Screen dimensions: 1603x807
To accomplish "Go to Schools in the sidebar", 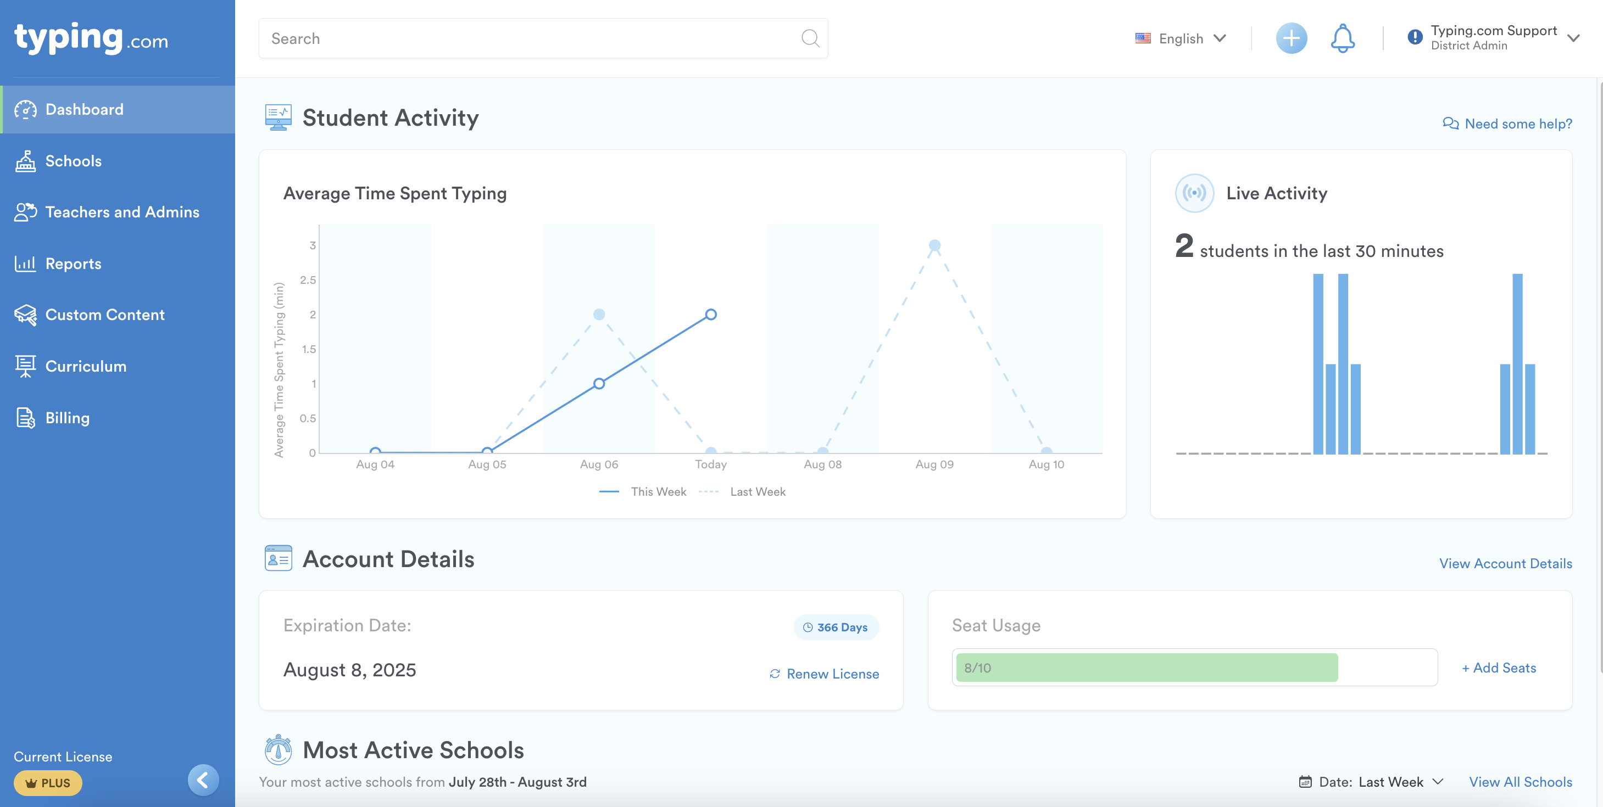I will [74, 161].
